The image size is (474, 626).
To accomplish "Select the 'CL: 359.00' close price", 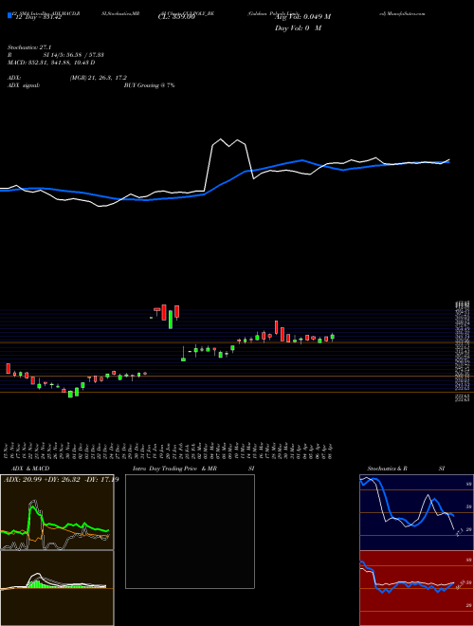I will pyautogui.click(x=176, y=17).
